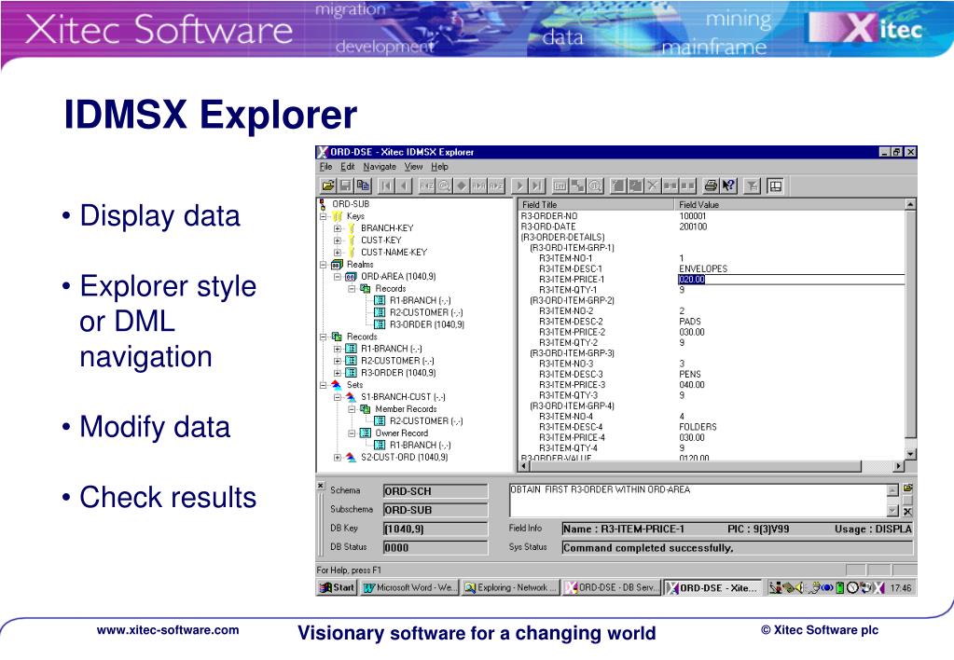Click the filter funnel toolbar icon

(x=753, y=186)
